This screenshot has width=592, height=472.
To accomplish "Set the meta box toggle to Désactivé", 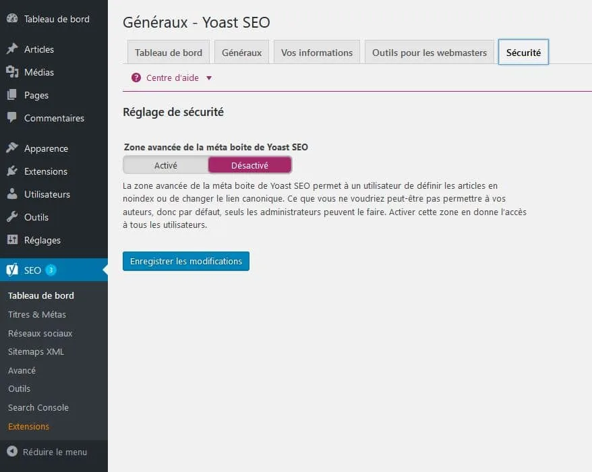I will (249, 165).
